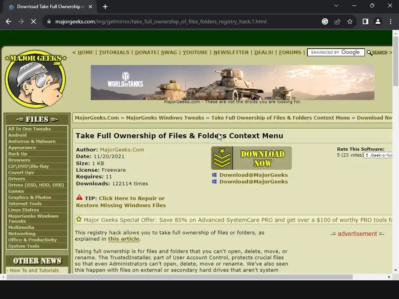Open the SWAG menu link
399x299 pixels.
(x=169, y=53)
